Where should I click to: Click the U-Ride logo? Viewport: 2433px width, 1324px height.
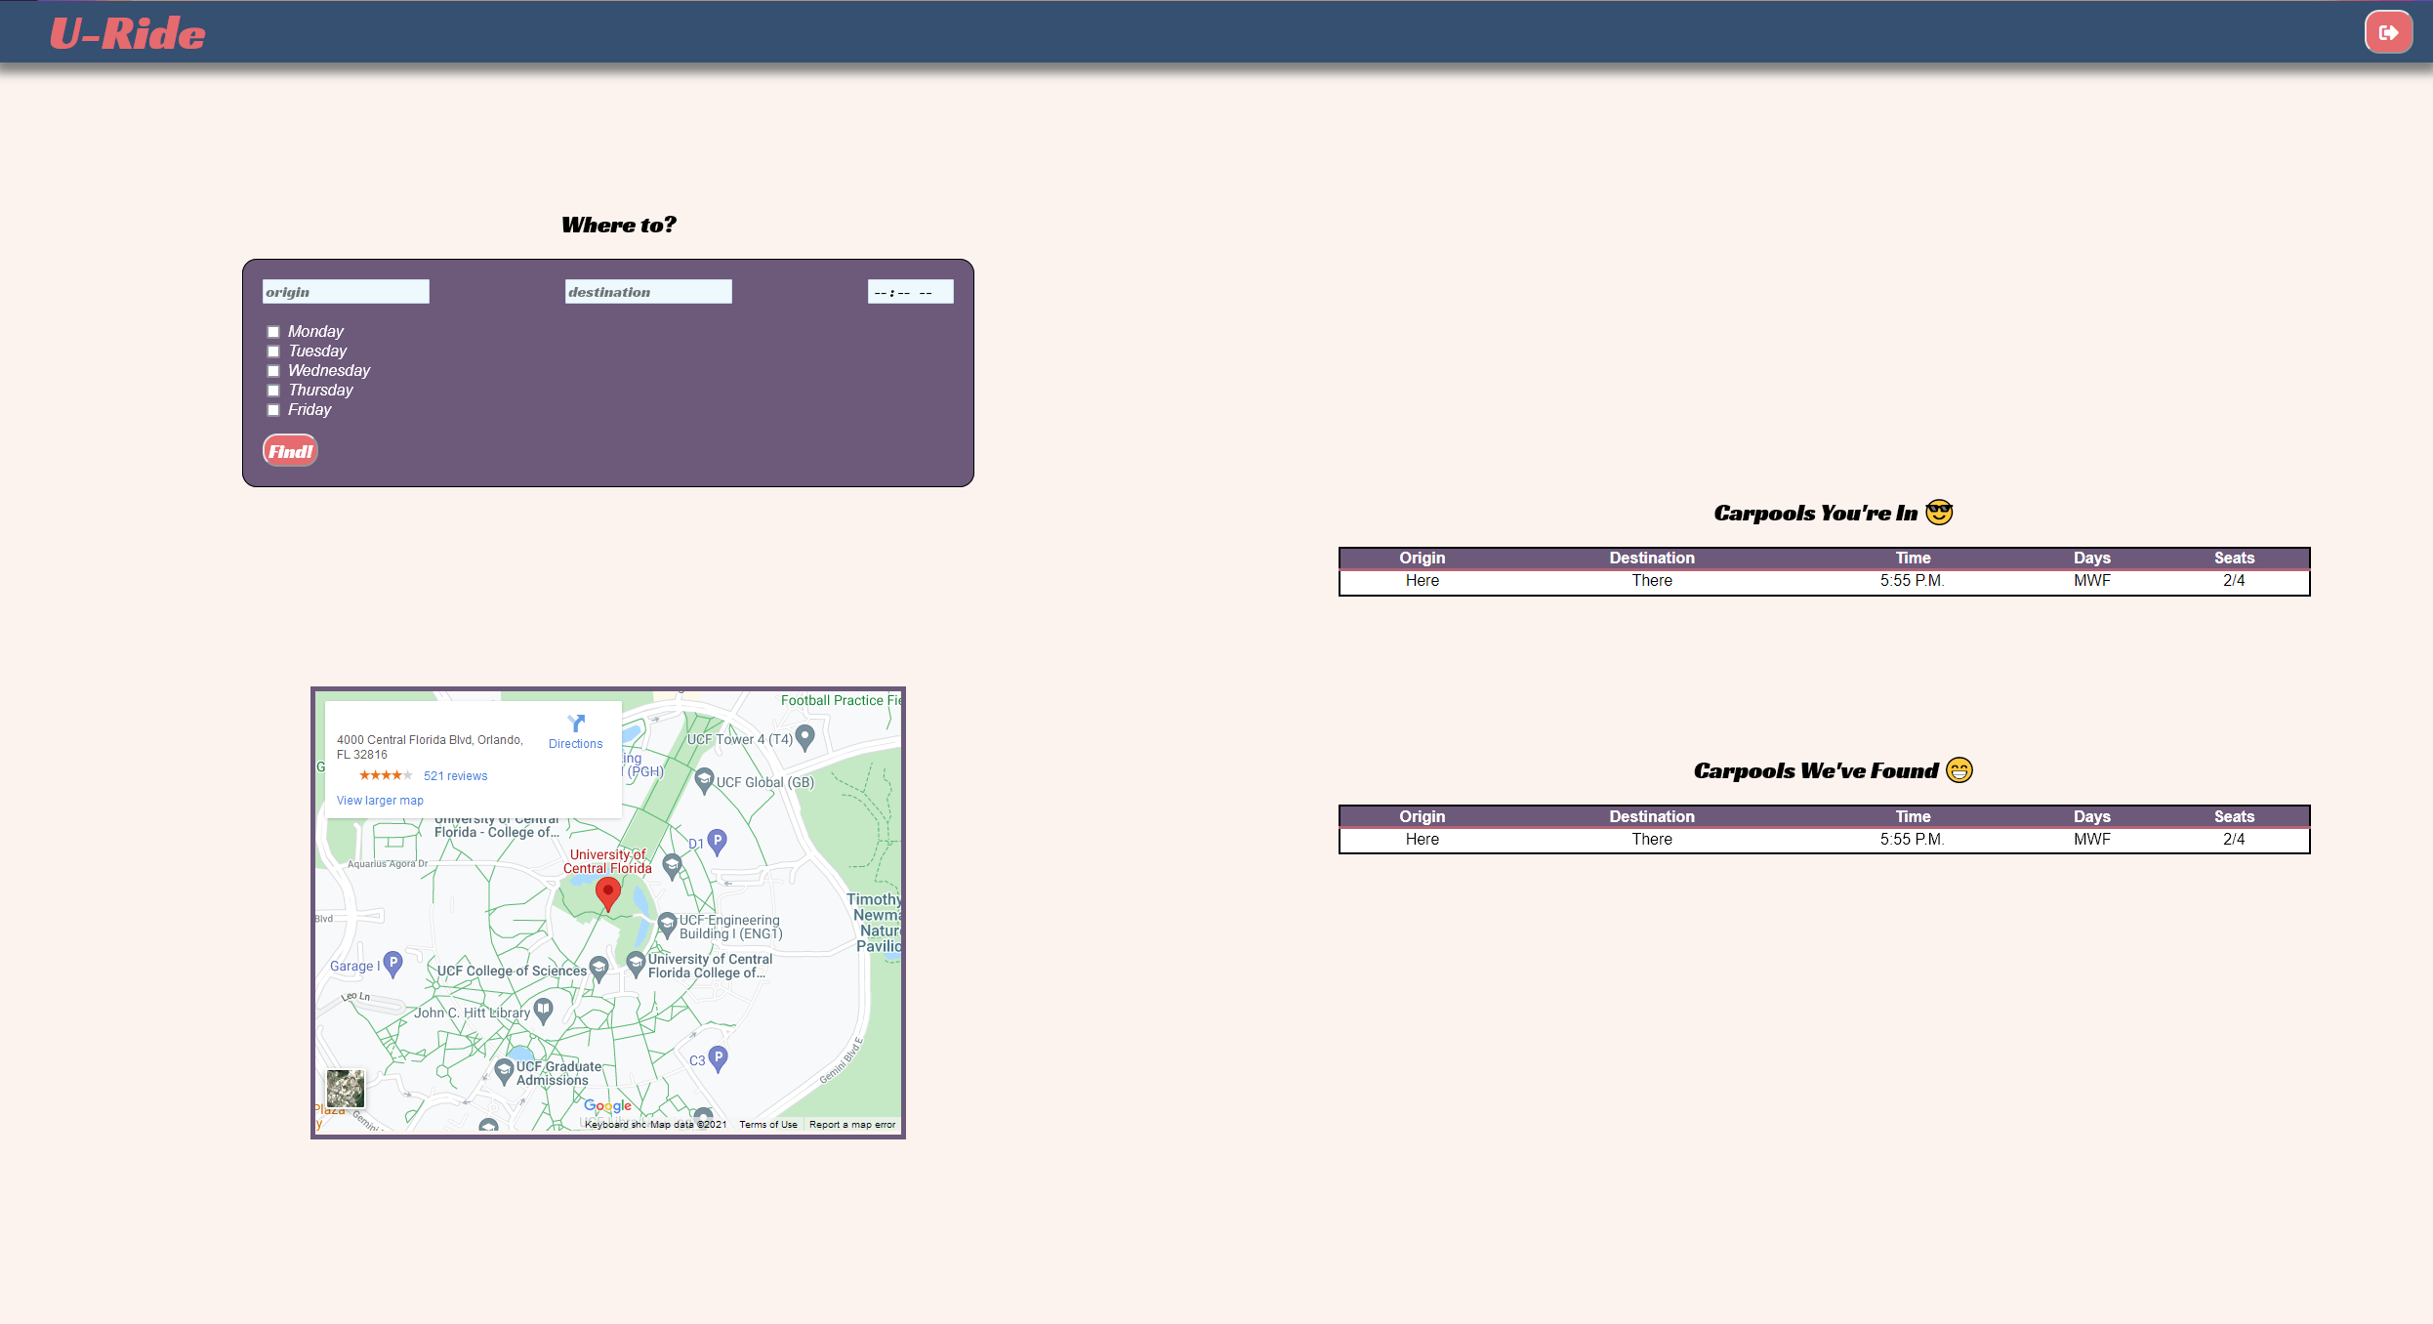click(x=128, y=34)
